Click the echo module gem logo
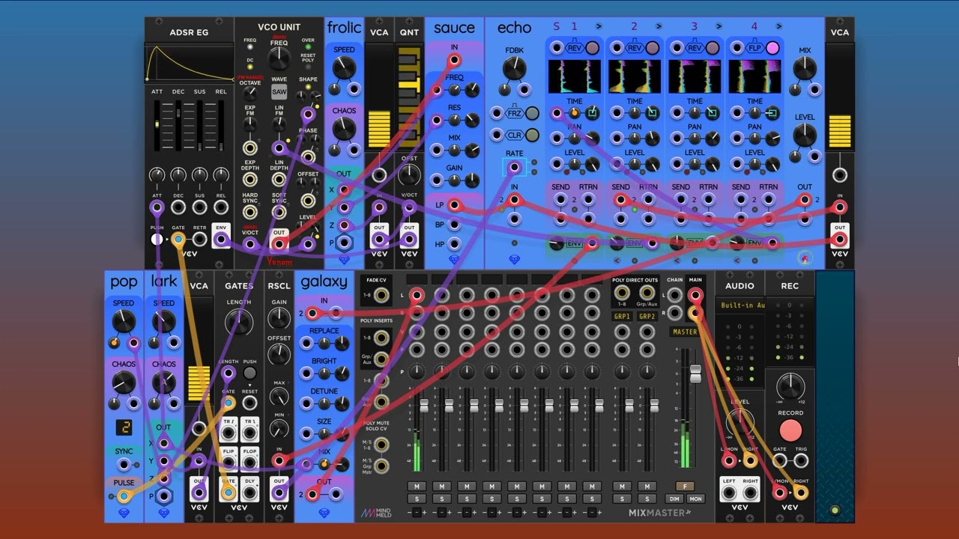Viewport: 959px width, 539px height. [514, 260]
